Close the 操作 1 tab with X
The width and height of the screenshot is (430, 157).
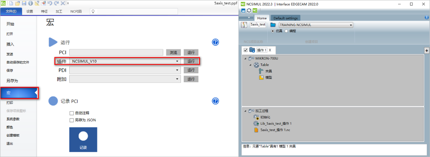point(270,50)
